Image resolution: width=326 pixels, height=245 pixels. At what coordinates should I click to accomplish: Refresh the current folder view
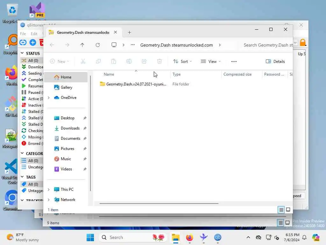point(98,45)
